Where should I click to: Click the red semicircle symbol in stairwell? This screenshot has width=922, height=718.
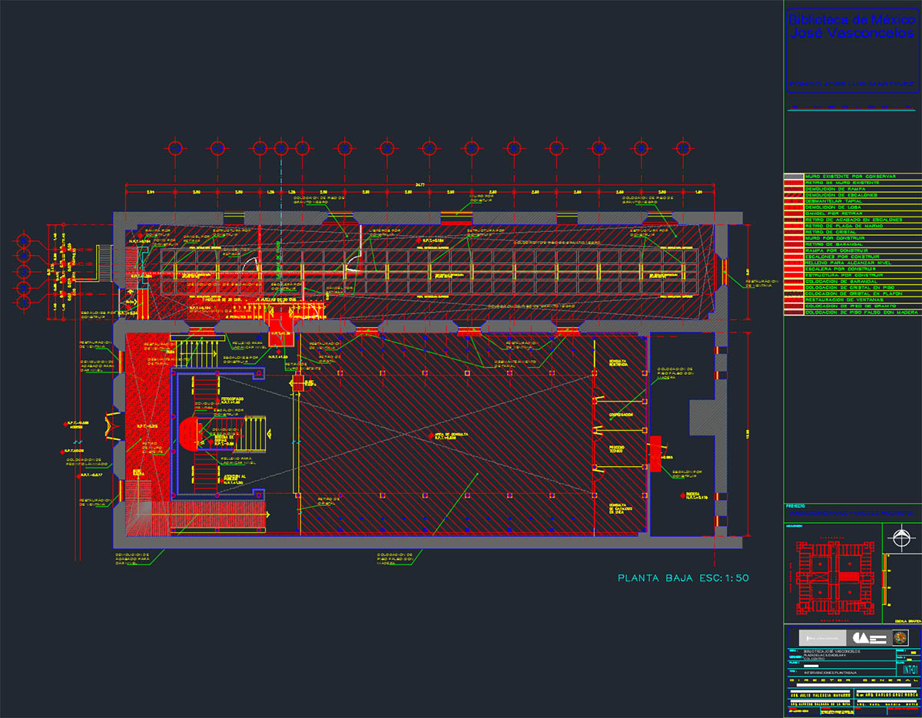coord(189,433)
